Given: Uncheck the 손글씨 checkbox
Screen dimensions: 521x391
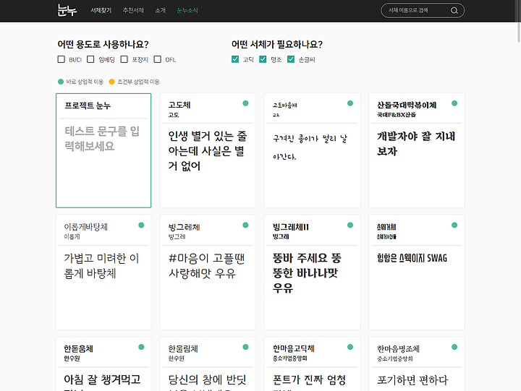Looking at the screenshot, I should [291, 59].
